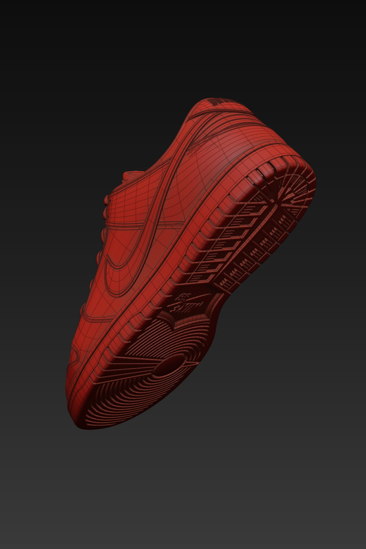Select the red 3D sneaker model
Image resolution: width=366 pixels, height=549 pixels.
click(x=191, y=264)
